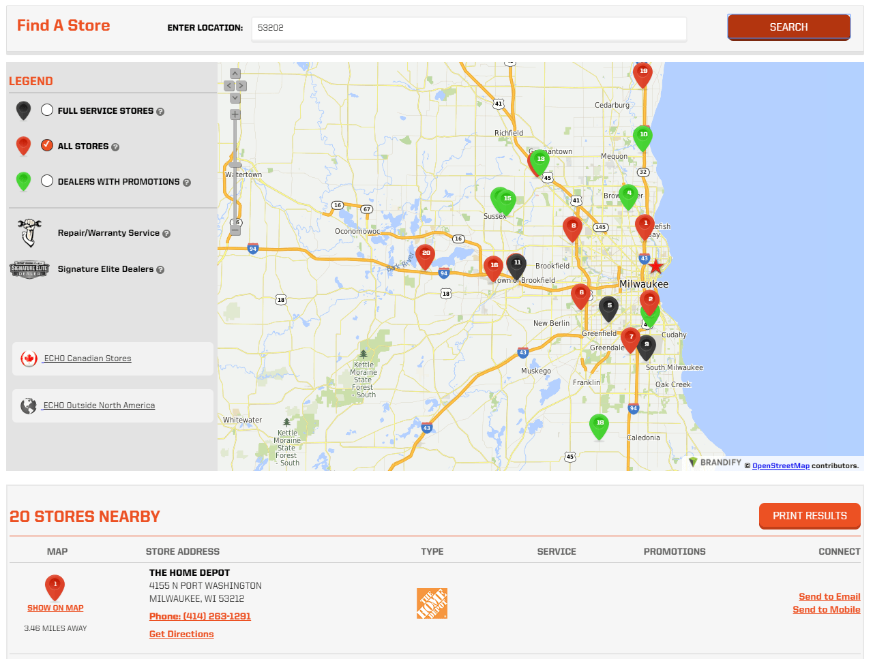The image size is (873, 659).
Task: Click the Send to Email link
Action: (829, 596)
